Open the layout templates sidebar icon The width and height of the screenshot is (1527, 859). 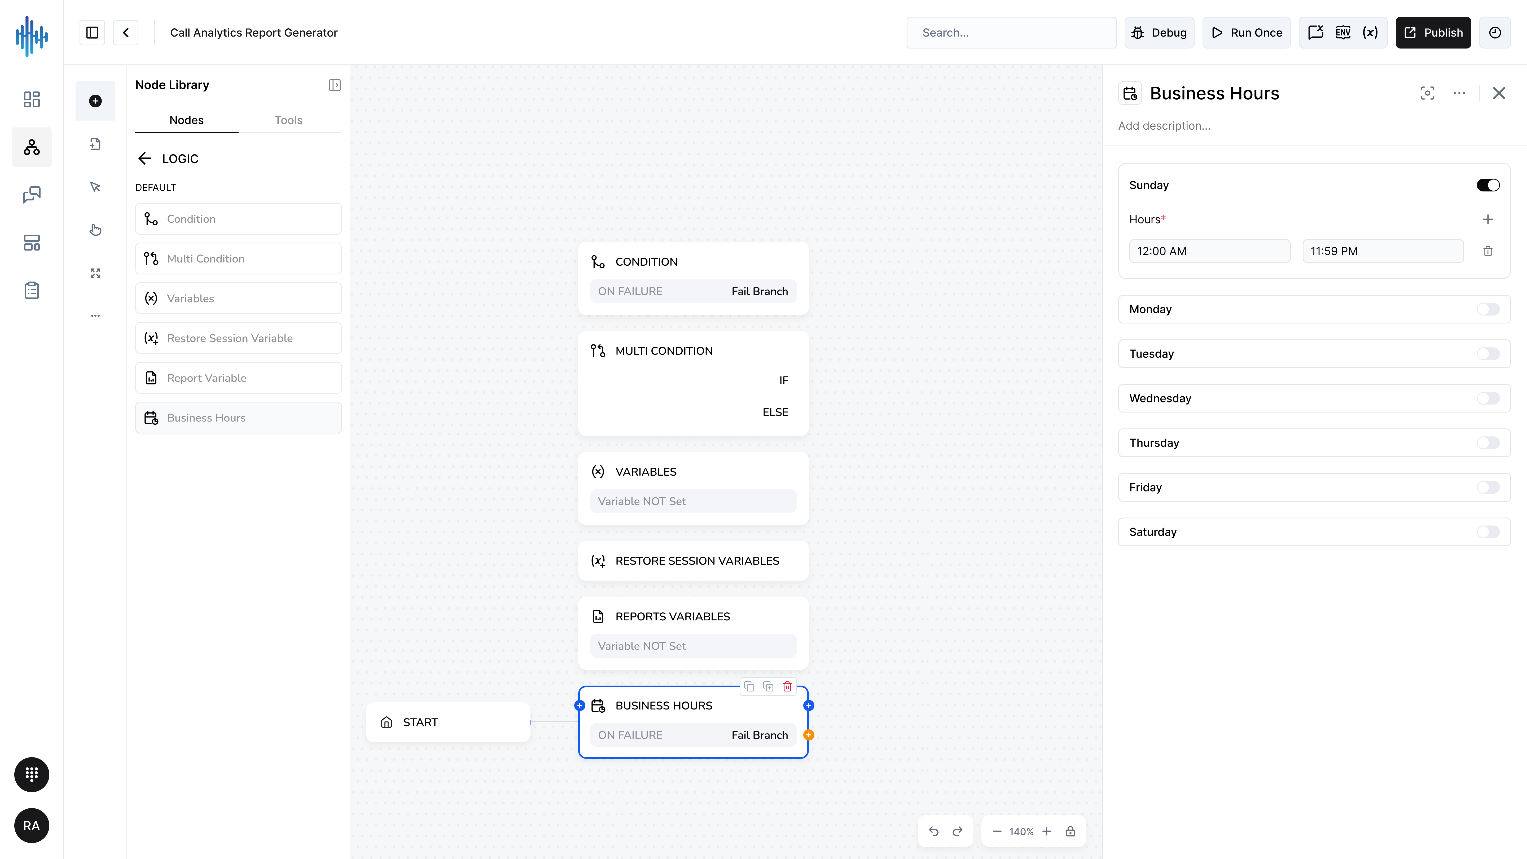[32, 243]
